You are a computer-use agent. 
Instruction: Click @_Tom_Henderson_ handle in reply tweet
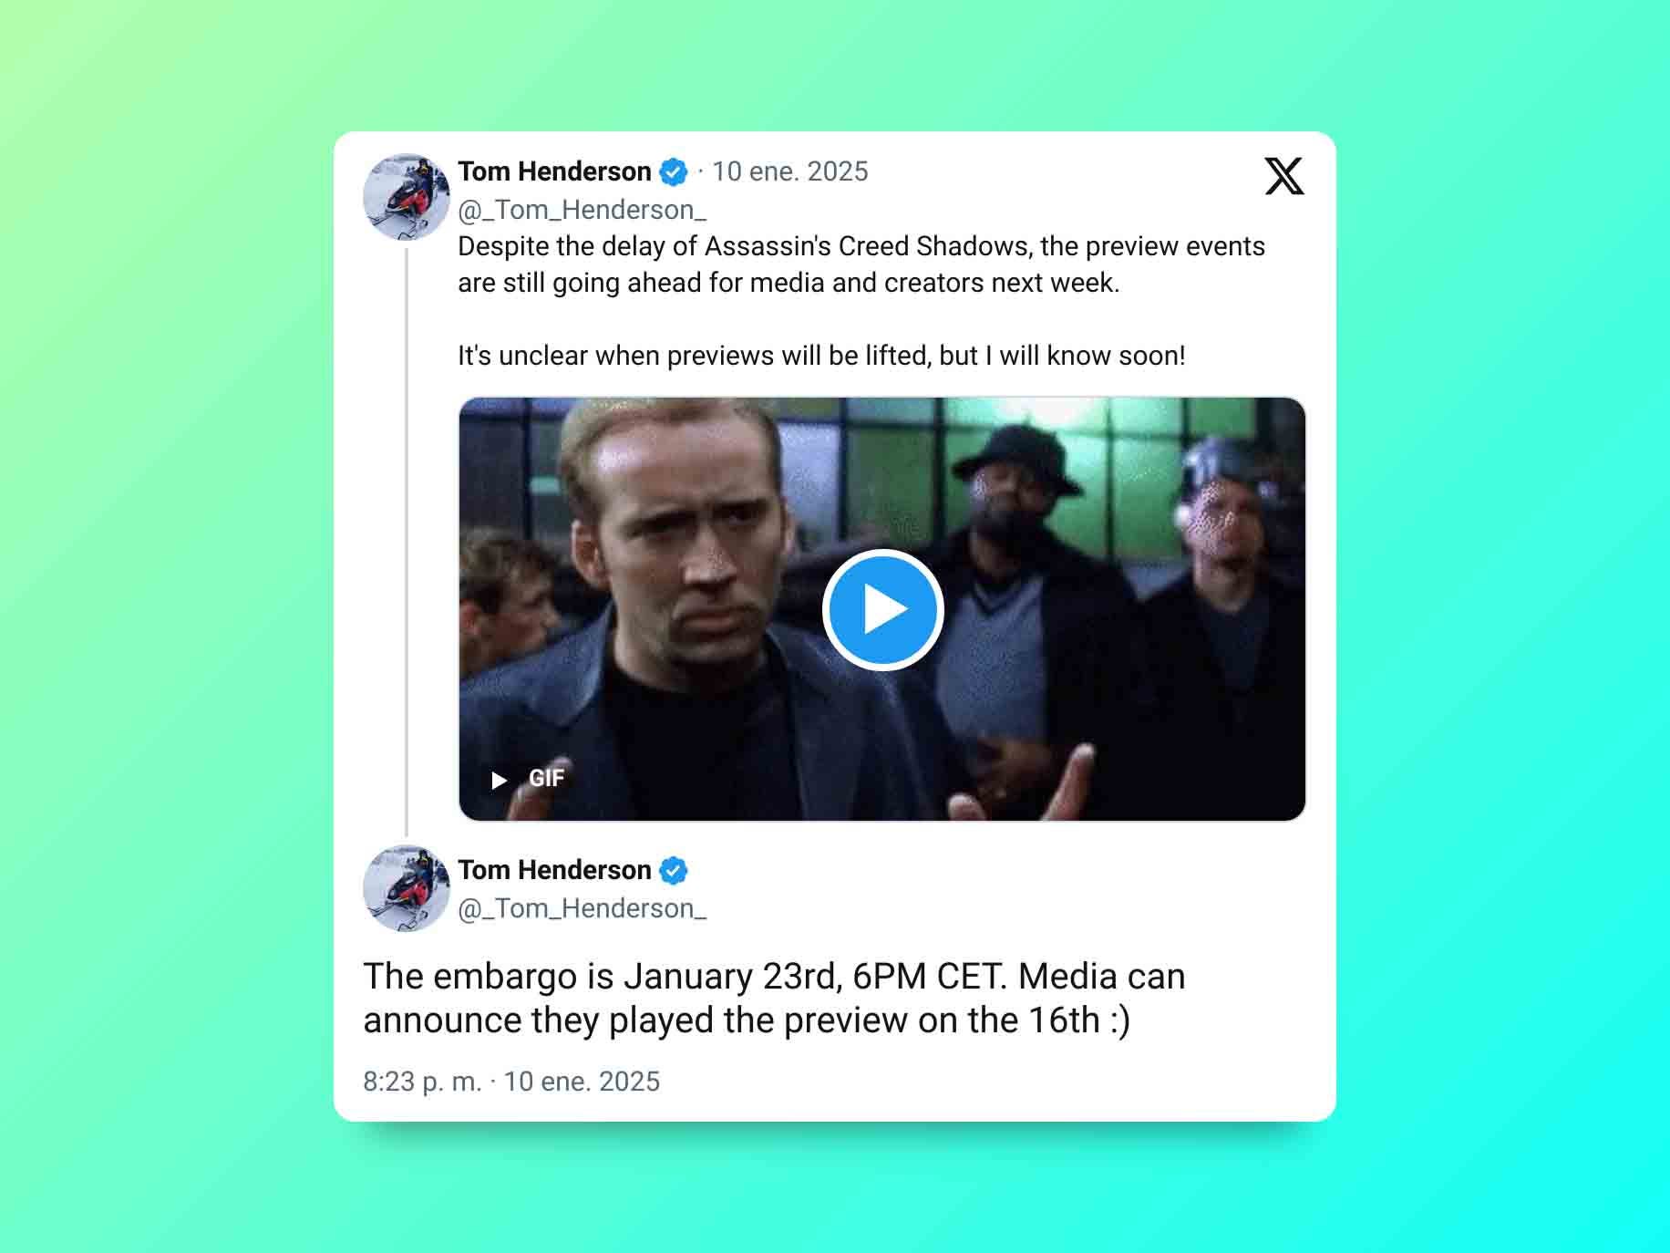[582, 908]
